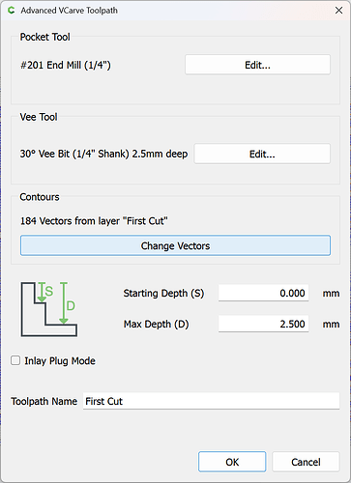Confirm with the OK button

(232, 462)
